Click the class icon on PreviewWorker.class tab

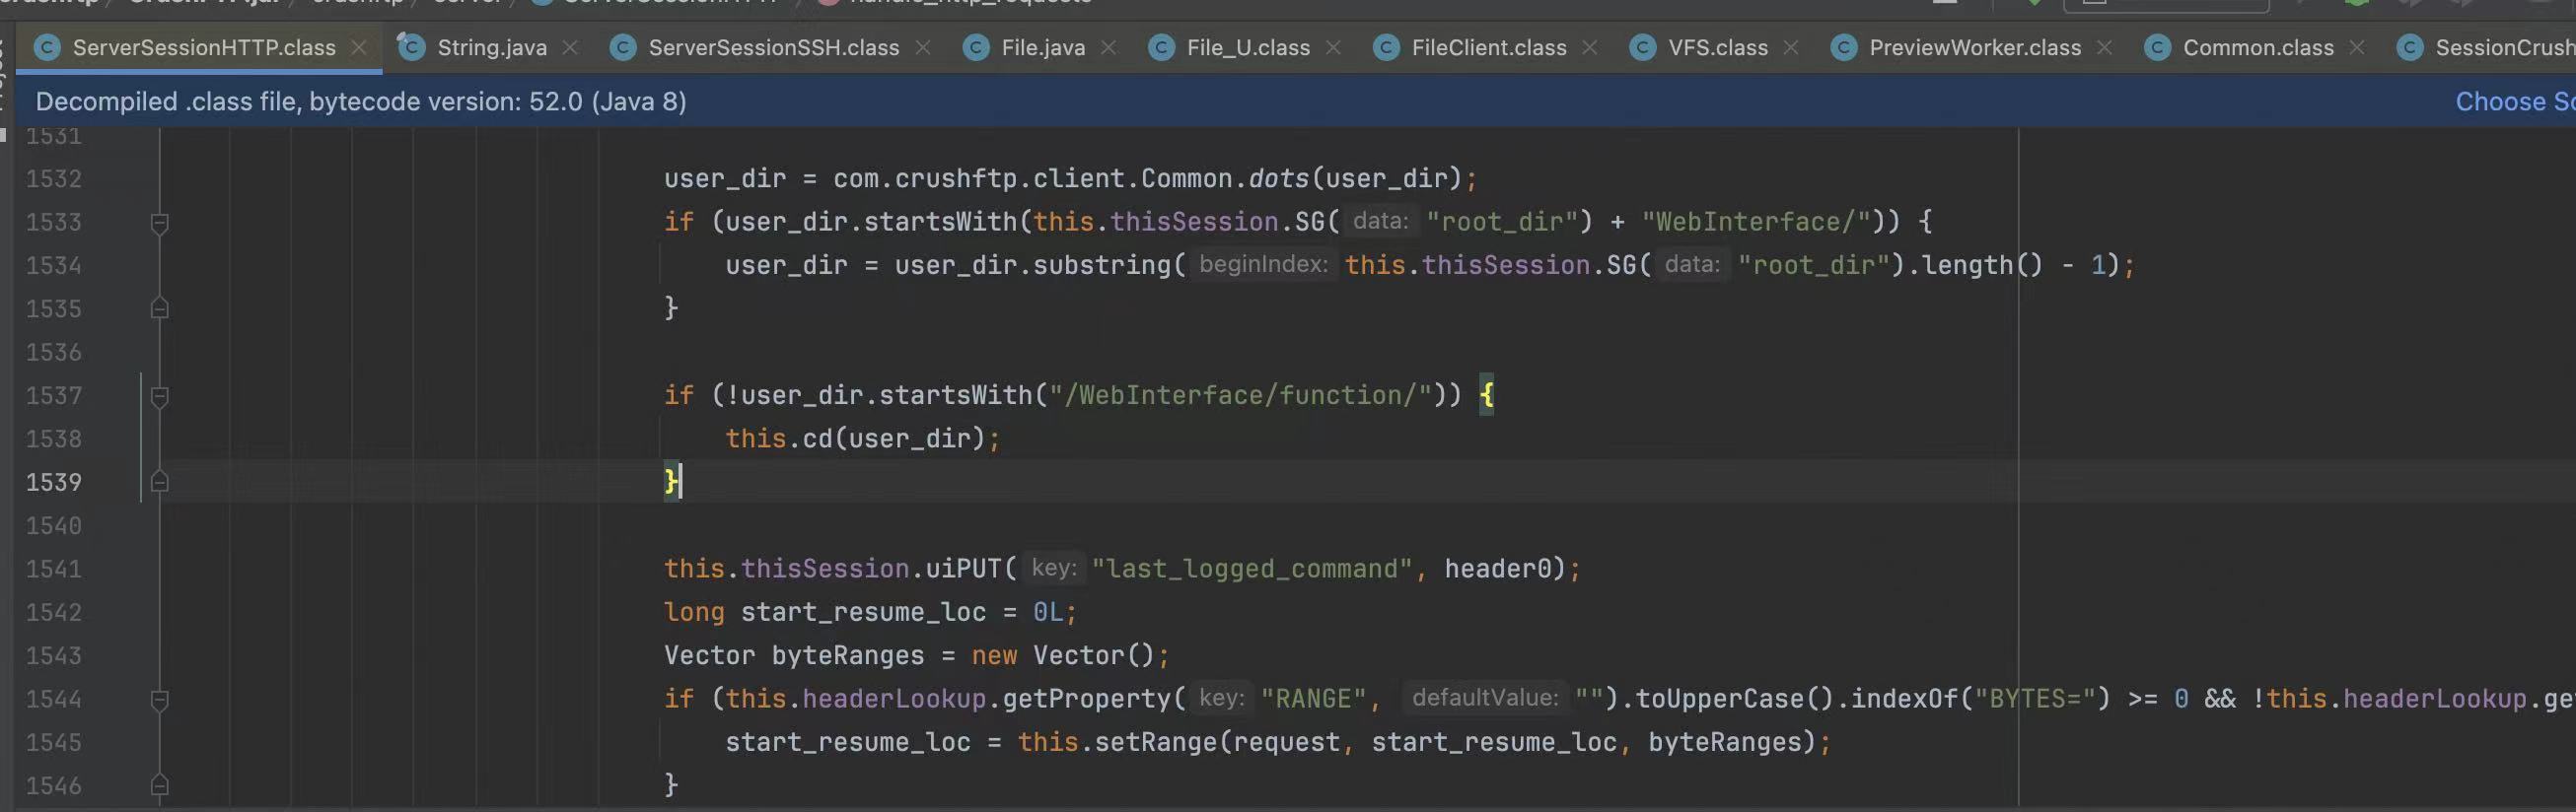point(1843,48)
